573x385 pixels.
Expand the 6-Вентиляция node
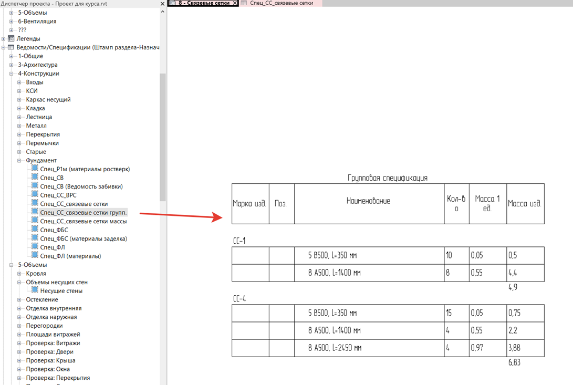[11, 21]
